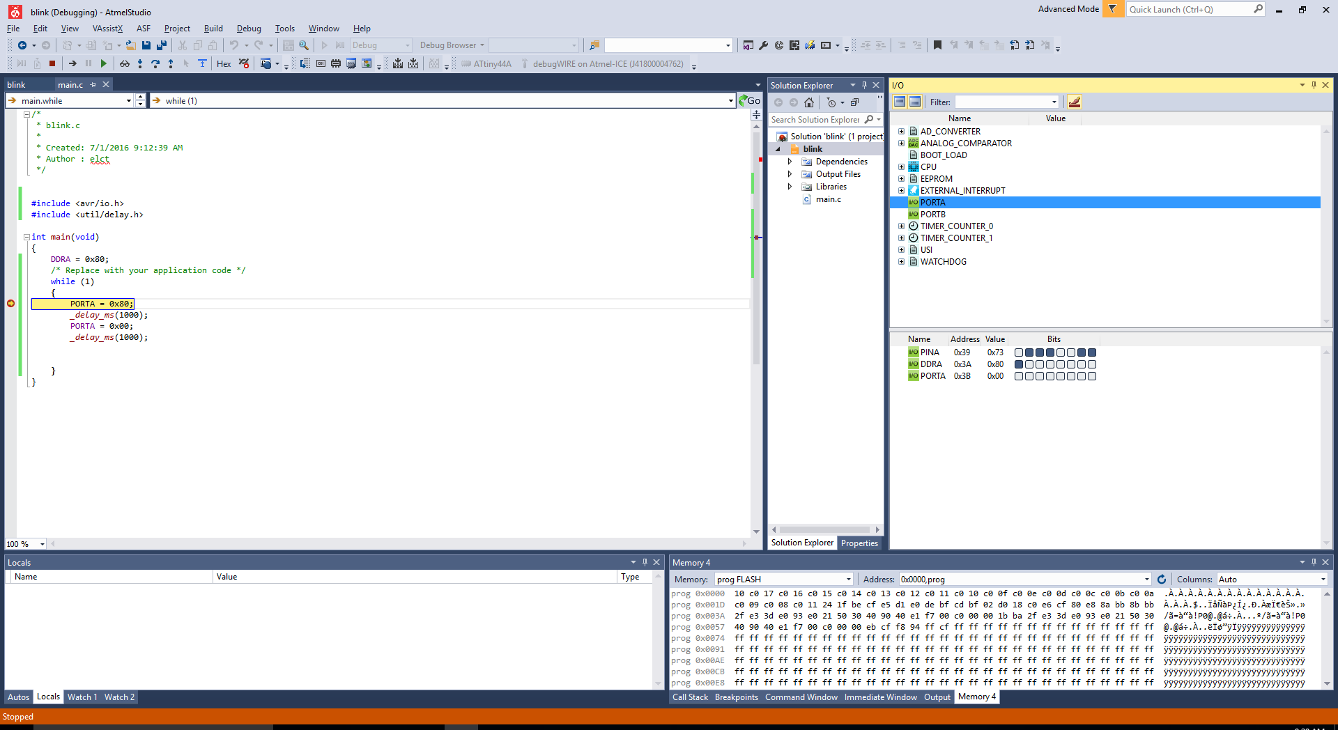
Task: Click Toggle All Breakpoints icon near Hex
Action: [x=244, y=63]
